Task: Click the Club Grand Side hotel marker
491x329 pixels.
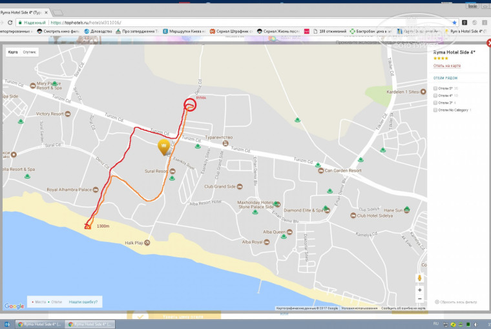Action: tap(240, 186)
